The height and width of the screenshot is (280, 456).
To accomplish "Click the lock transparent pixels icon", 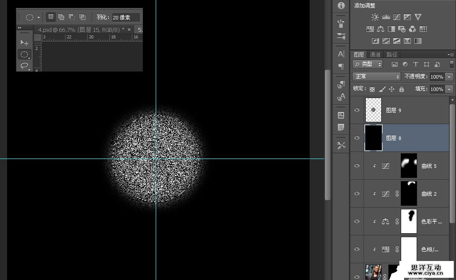I will coord(372,89).
